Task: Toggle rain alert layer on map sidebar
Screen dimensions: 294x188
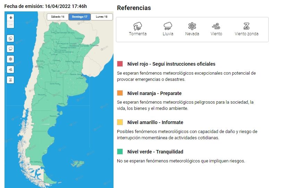Action: point(11,49)
